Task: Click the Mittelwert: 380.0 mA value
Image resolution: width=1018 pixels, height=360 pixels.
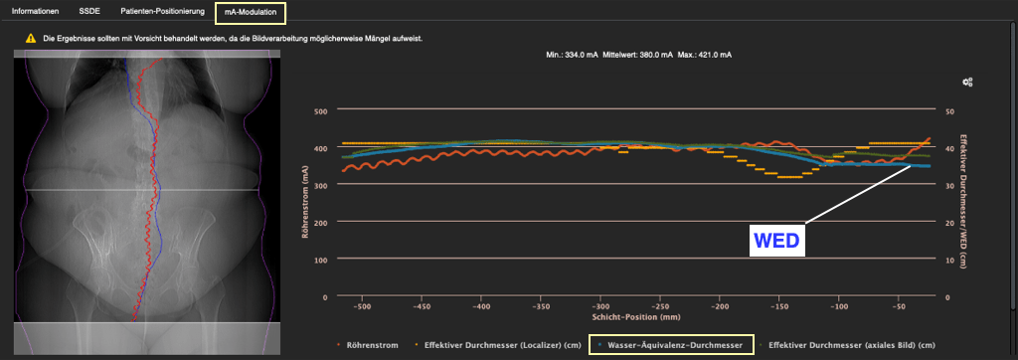Action: click(x=638, y=56)
